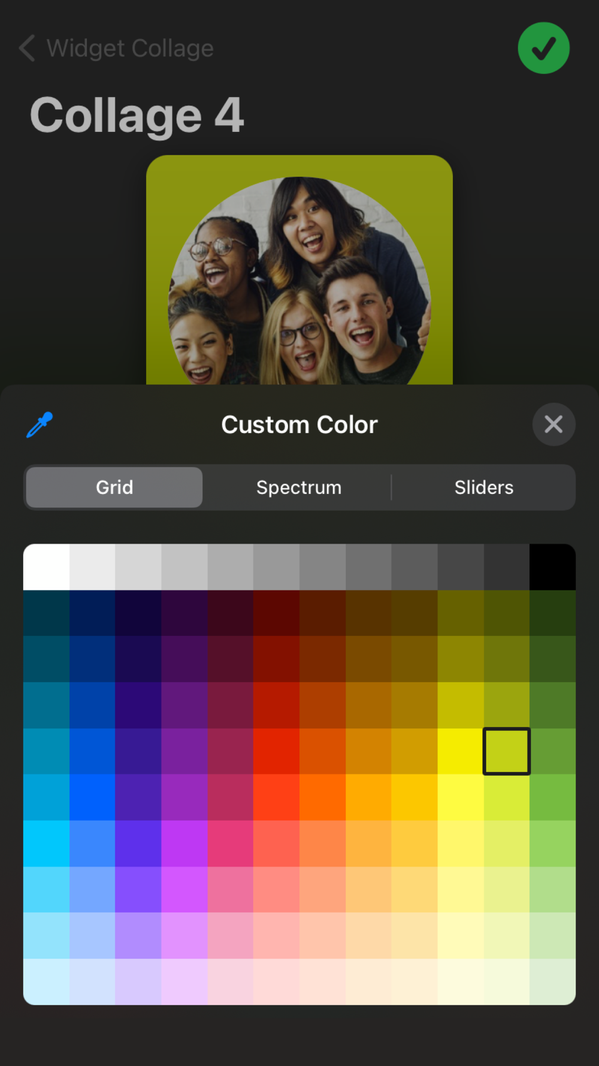The image size is (599, 1066).
Task: Choose lime swatch directly below selected swatch
Action: (x=507, y=797)
